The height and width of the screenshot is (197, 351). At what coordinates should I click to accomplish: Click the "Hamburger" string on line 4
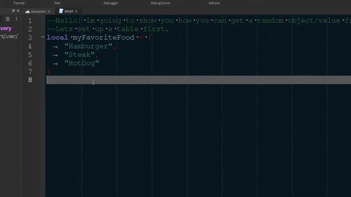point(88,46)
